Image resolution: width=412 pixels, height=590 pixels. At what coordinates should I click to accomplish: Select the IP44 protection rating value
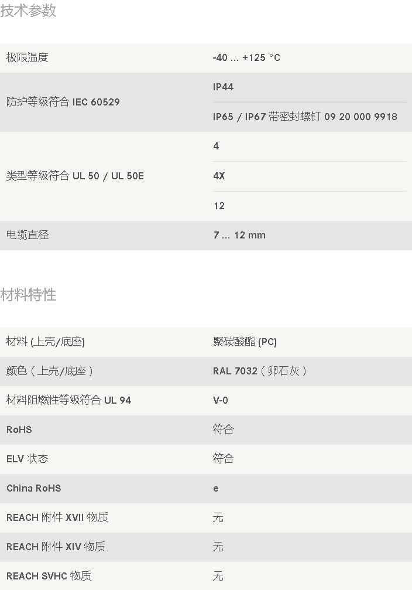[x=224, y=87]
